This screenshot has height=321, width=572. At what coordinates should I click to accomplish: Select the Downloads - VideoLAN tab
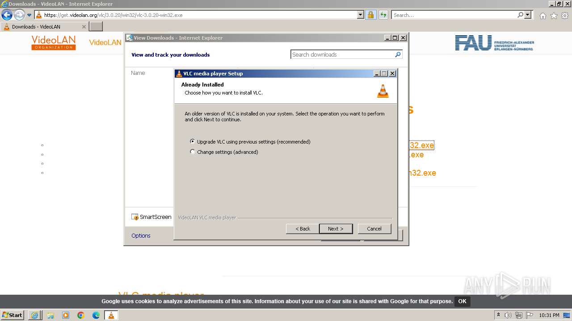pyautogui.click(x=45, y=27)
